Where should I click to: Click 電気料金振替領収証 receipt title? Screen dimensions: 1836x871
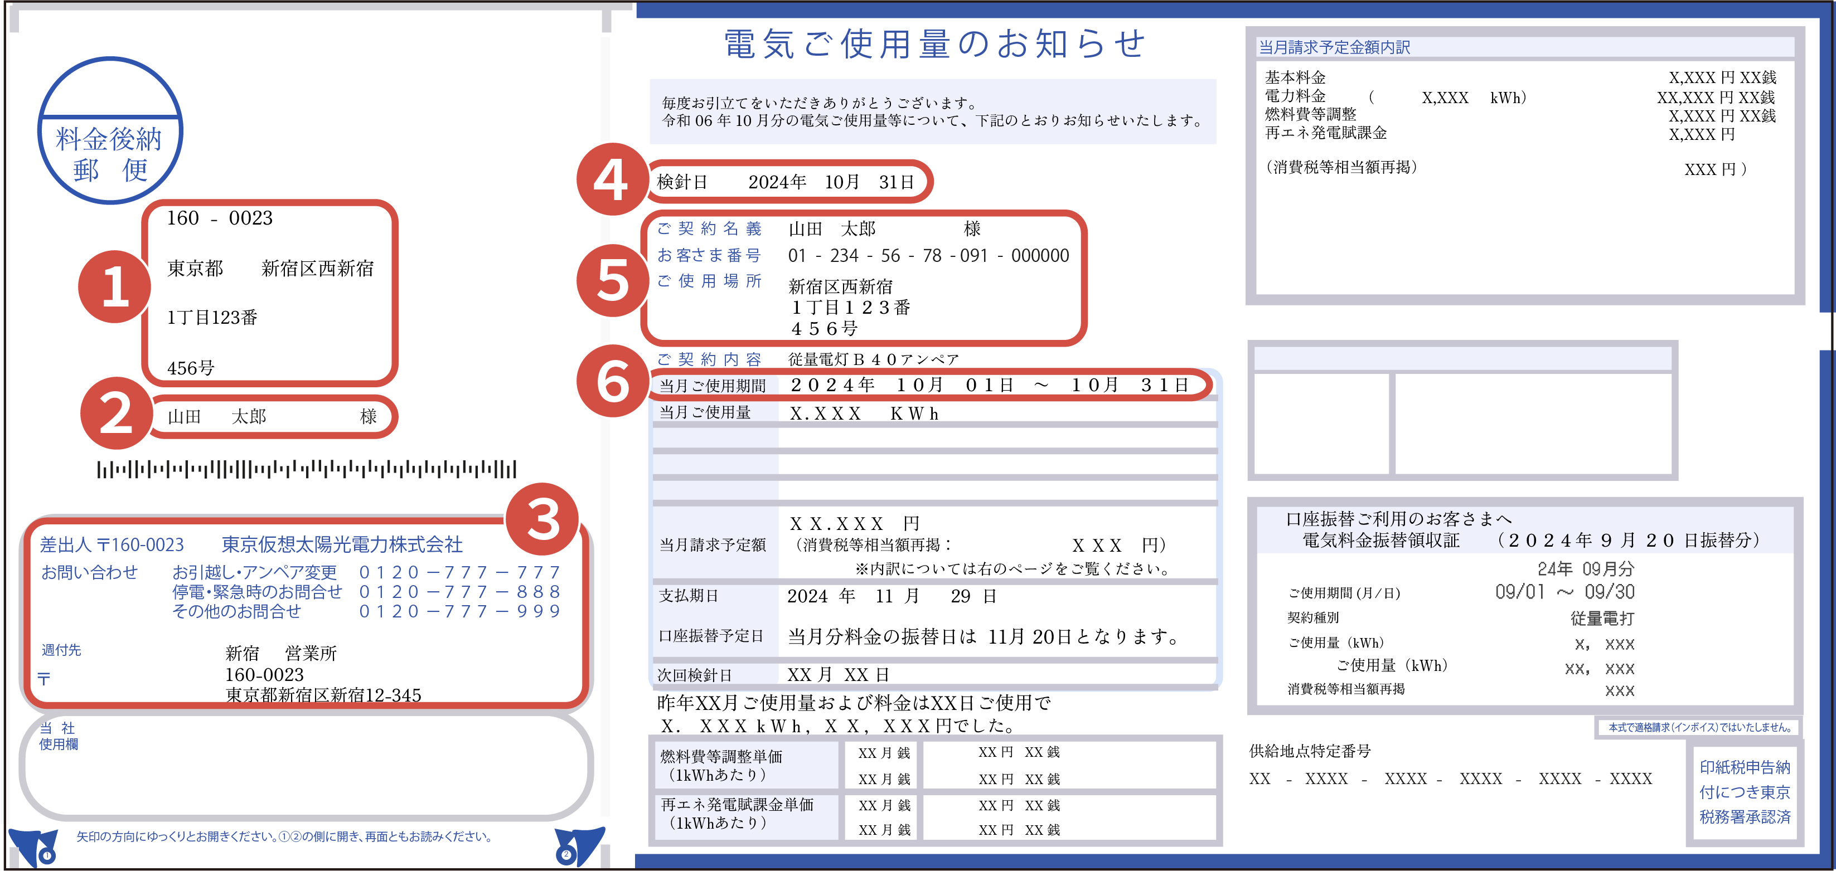[x=1380, y=541]
